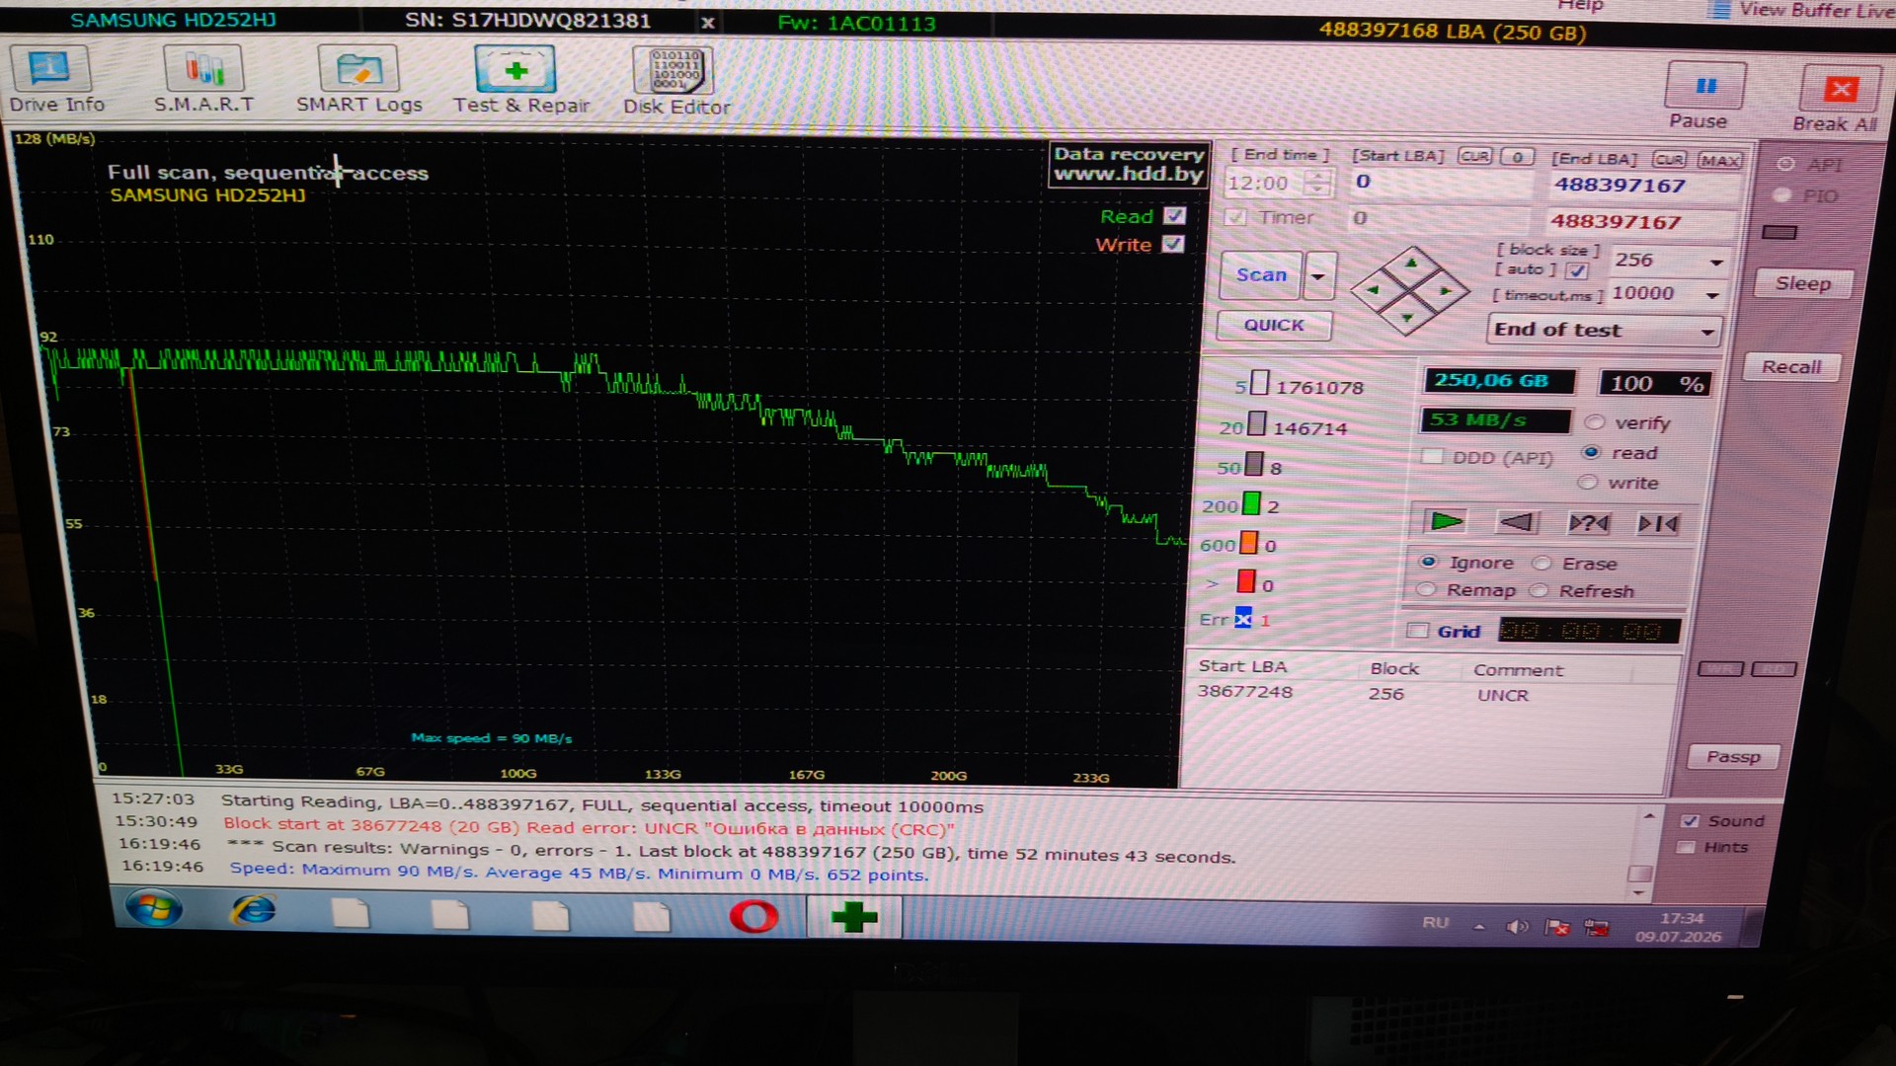Toggle the Read graph checkbox
Image resolution: width=1896 pixels, height=1066 pixels.
(1174, 215)
